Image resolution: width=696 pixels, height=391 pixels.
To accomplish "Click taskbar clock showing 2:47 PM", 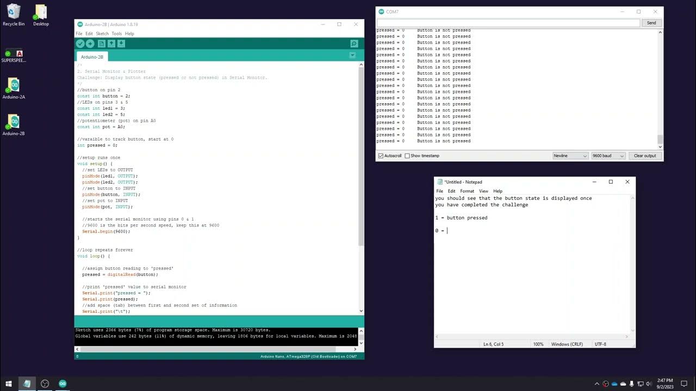I will (665, 383).
